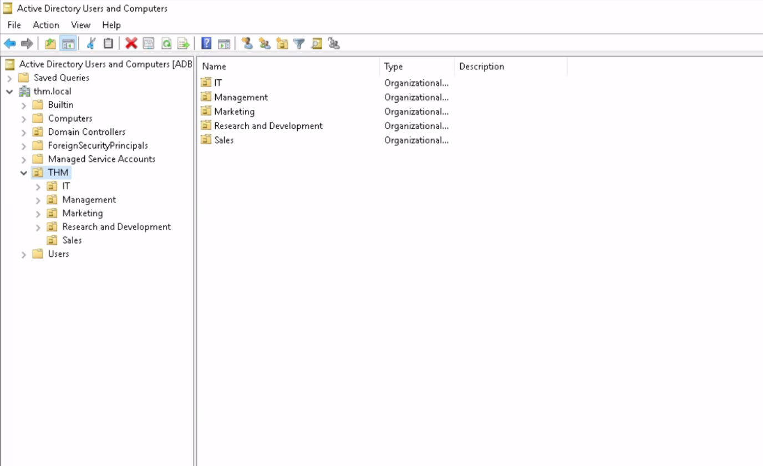Expand Managed Service Accounts node
The image size is (763, 466).
click(24, 159)
